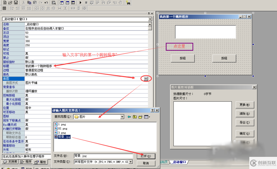This screenshot has height=169, width=277.
Task: Close the picture properties dialog 图片属性对话框
Action: [x=254, y=87]
